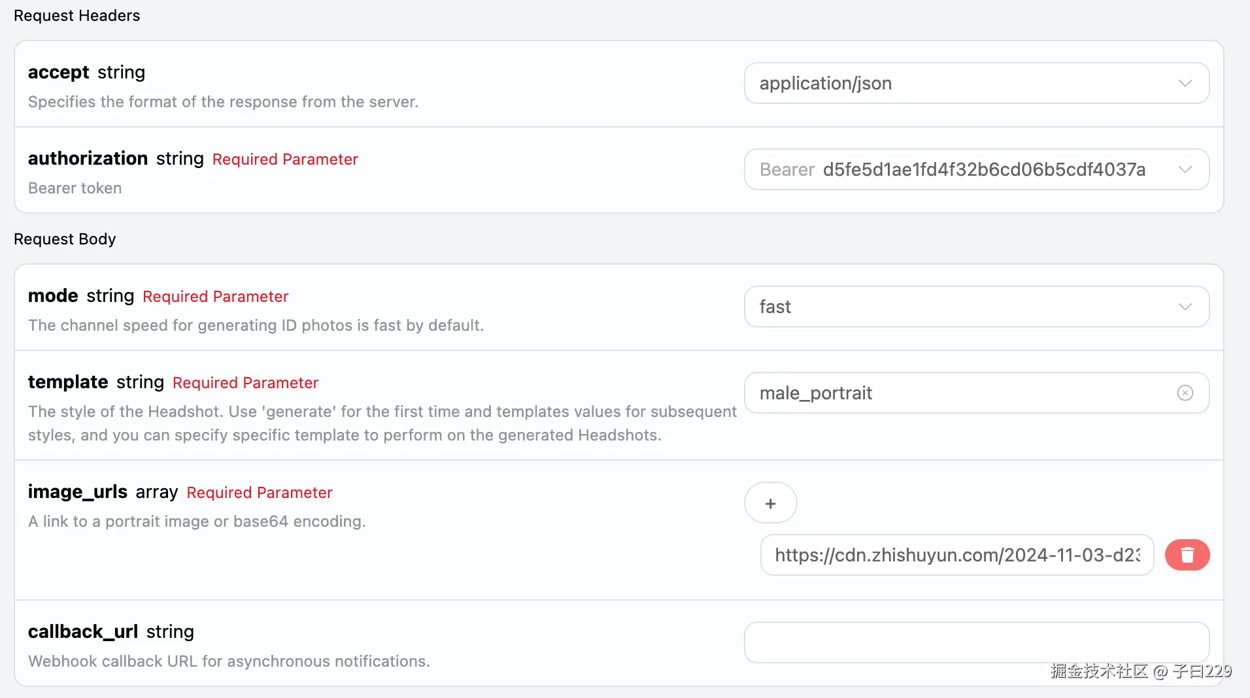Click the Request Headers section heading
This screenshot has width=1250, height=698.
76,16
